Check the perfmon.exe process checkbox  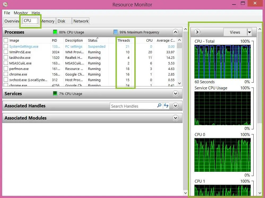click(x=6, y=68)
